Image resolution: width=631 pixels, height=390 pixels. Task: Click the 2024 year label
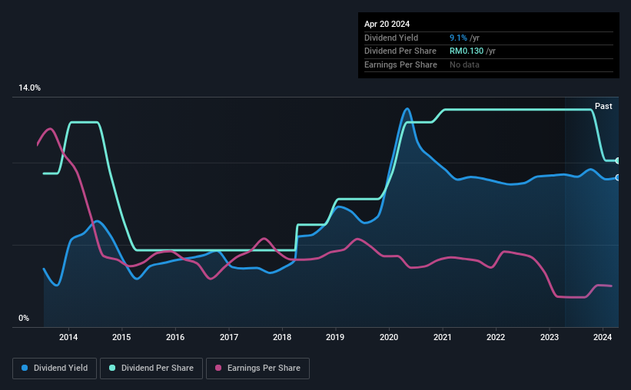pyautogui.click(x=603, y=337)
